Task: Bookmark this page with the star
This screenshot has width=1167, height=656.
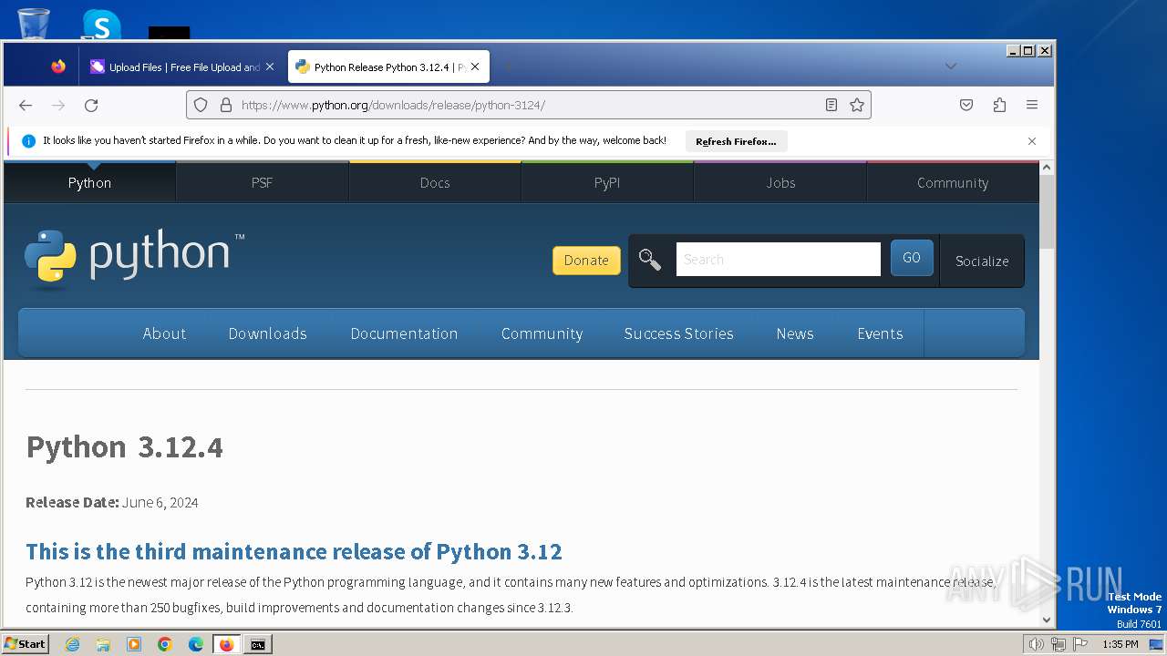Action: 857,105
